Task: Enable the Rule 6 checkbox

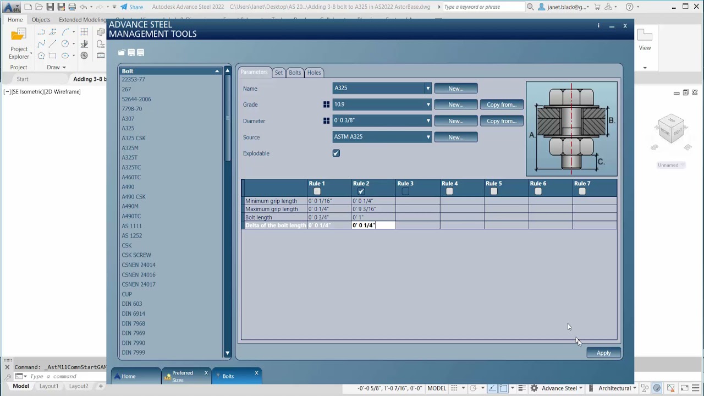Action: click(x=538, y=191)
